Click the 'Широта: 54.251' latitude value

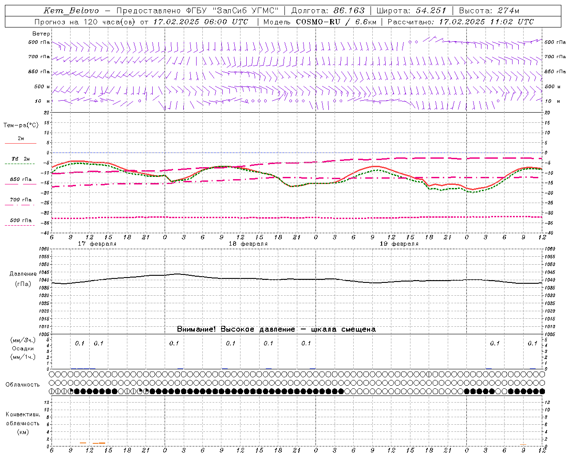(x=411, y=11)
